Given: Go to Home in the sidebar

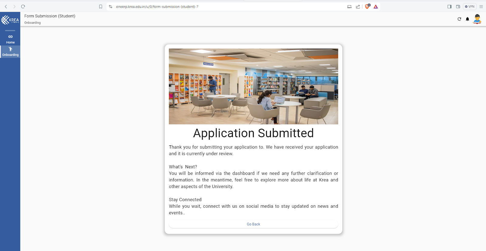Looking at the screenshot, I should coord(10,39).
